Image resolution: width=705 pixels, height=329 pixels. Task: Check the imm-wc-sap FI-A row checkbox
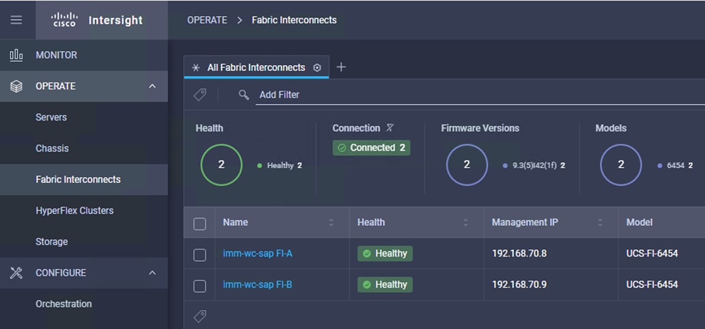pyautogui.click(x=200, y=255)
